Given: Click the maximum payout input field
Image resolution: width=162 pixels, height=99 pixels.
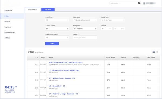Looking at the screenshot, I should [121, 29].
